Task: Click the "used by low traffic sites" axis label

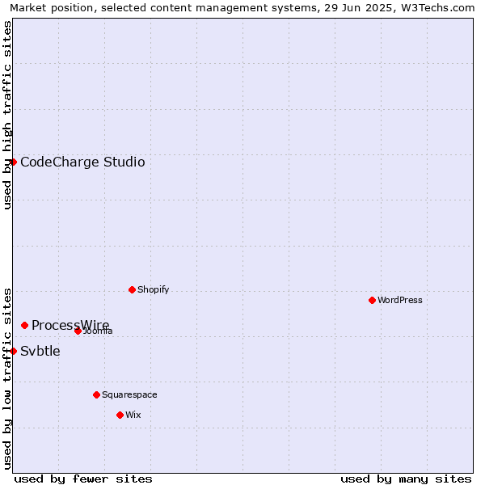Action: (7, 379)
